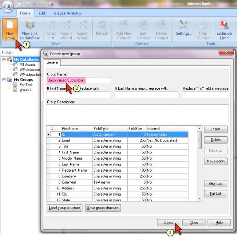Open the quick access toolbar dropdown arrow

coord(52,4)
